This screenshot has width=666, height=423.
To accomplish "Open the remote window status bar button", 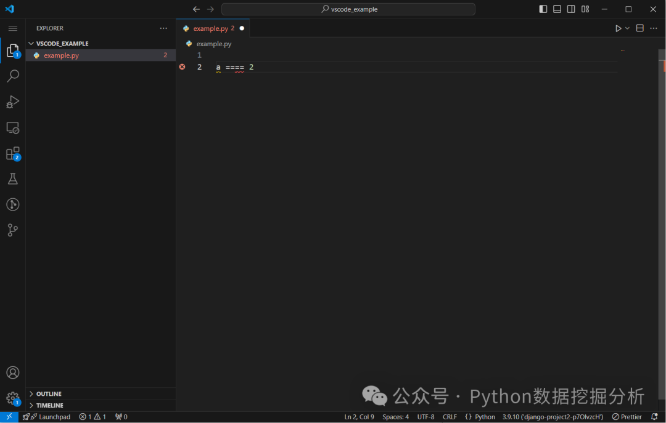I will click(9, 417).
